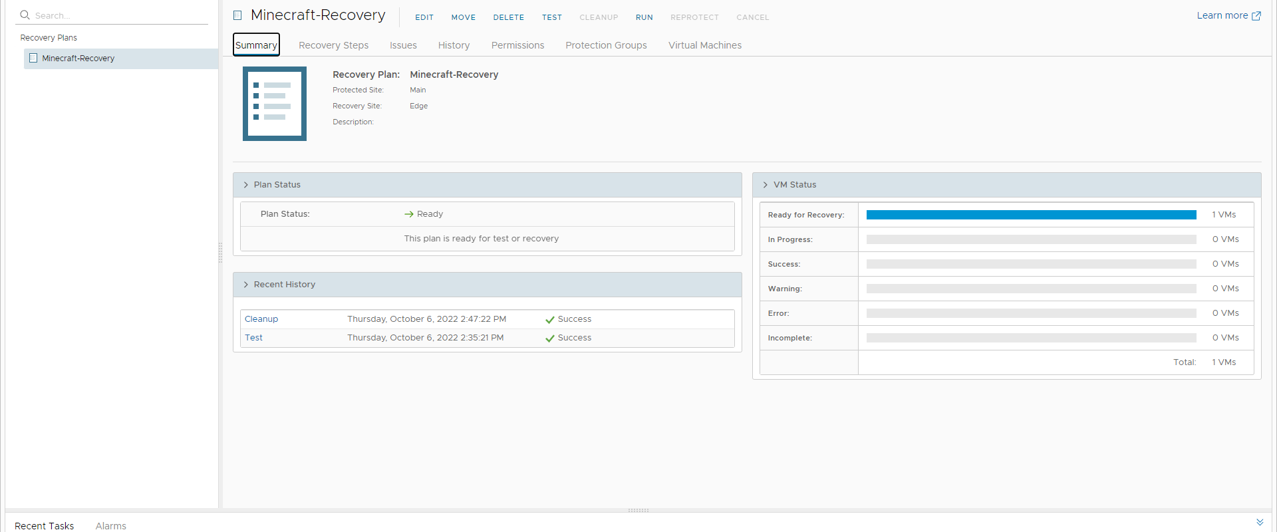Start a TEST of the plan
The height and width of the screenshot is (532, 1277).
click(x=552, y=17)
